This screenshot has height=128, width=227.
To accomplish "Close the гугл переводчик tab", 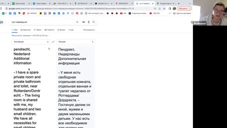I will tap(153, 4).
